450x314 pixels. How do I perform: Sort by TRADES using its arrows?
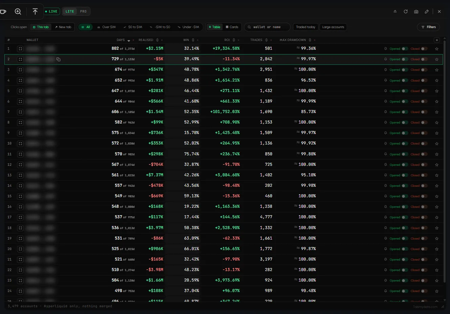(x=267, y=40)
